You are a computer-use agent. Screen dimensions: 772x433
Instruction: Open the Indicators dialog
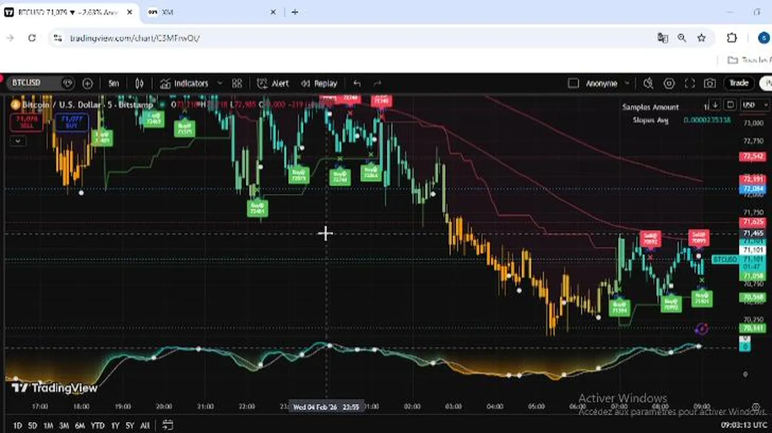click(184, 84)
